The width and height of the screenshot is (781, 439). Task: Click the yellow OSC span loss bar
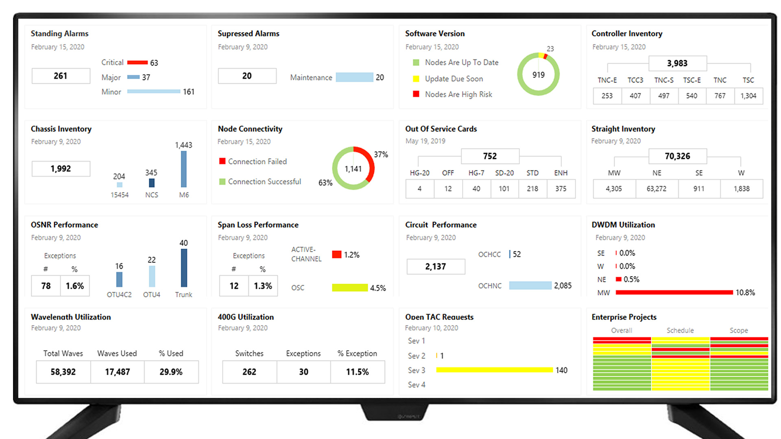tap(349, 288)
